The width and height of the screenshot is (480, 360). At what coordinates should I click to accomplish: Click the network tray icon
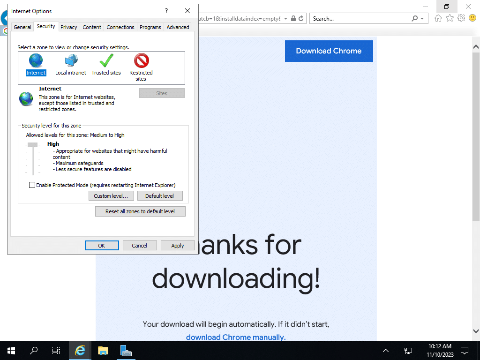pyautogui.click(x=408, y=351)
